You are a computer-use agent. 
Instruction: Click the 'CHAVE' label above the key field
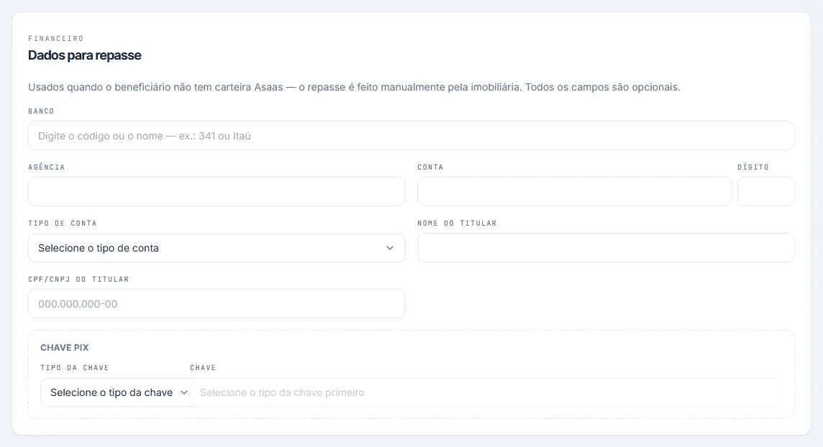203,368
